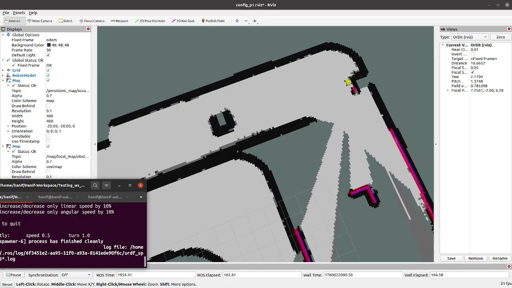Expand the Orientation property arrow
The width and height of the screenshot is (512, 288).
tap(8, 131)
